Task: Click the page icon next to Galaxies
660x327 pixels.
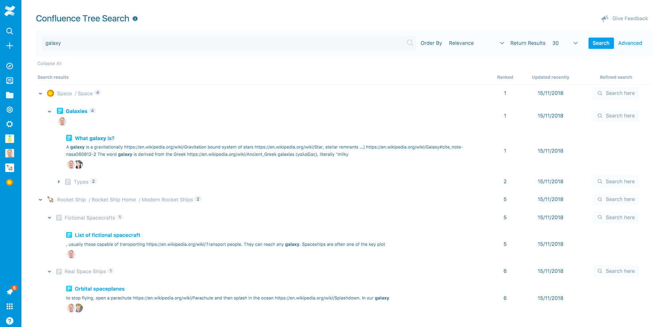Action: pyautogui.click(x=60, y=111)
